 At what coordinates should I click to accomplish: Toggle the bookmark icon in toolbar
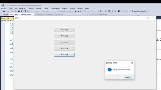pyautogui.click(x=119, y=11)
